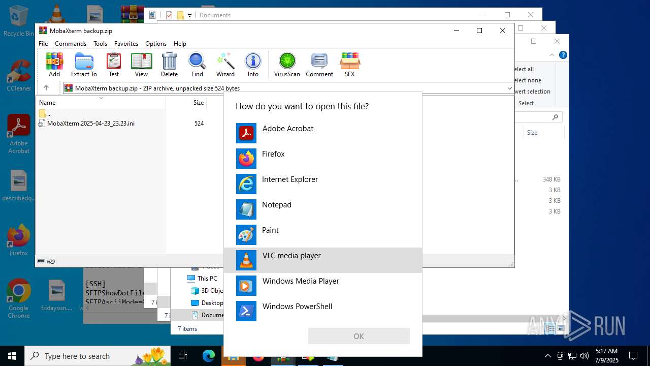Open the Help menu in WinRAR
Viewport: 650px width, 366px height.
coord(180,44)
